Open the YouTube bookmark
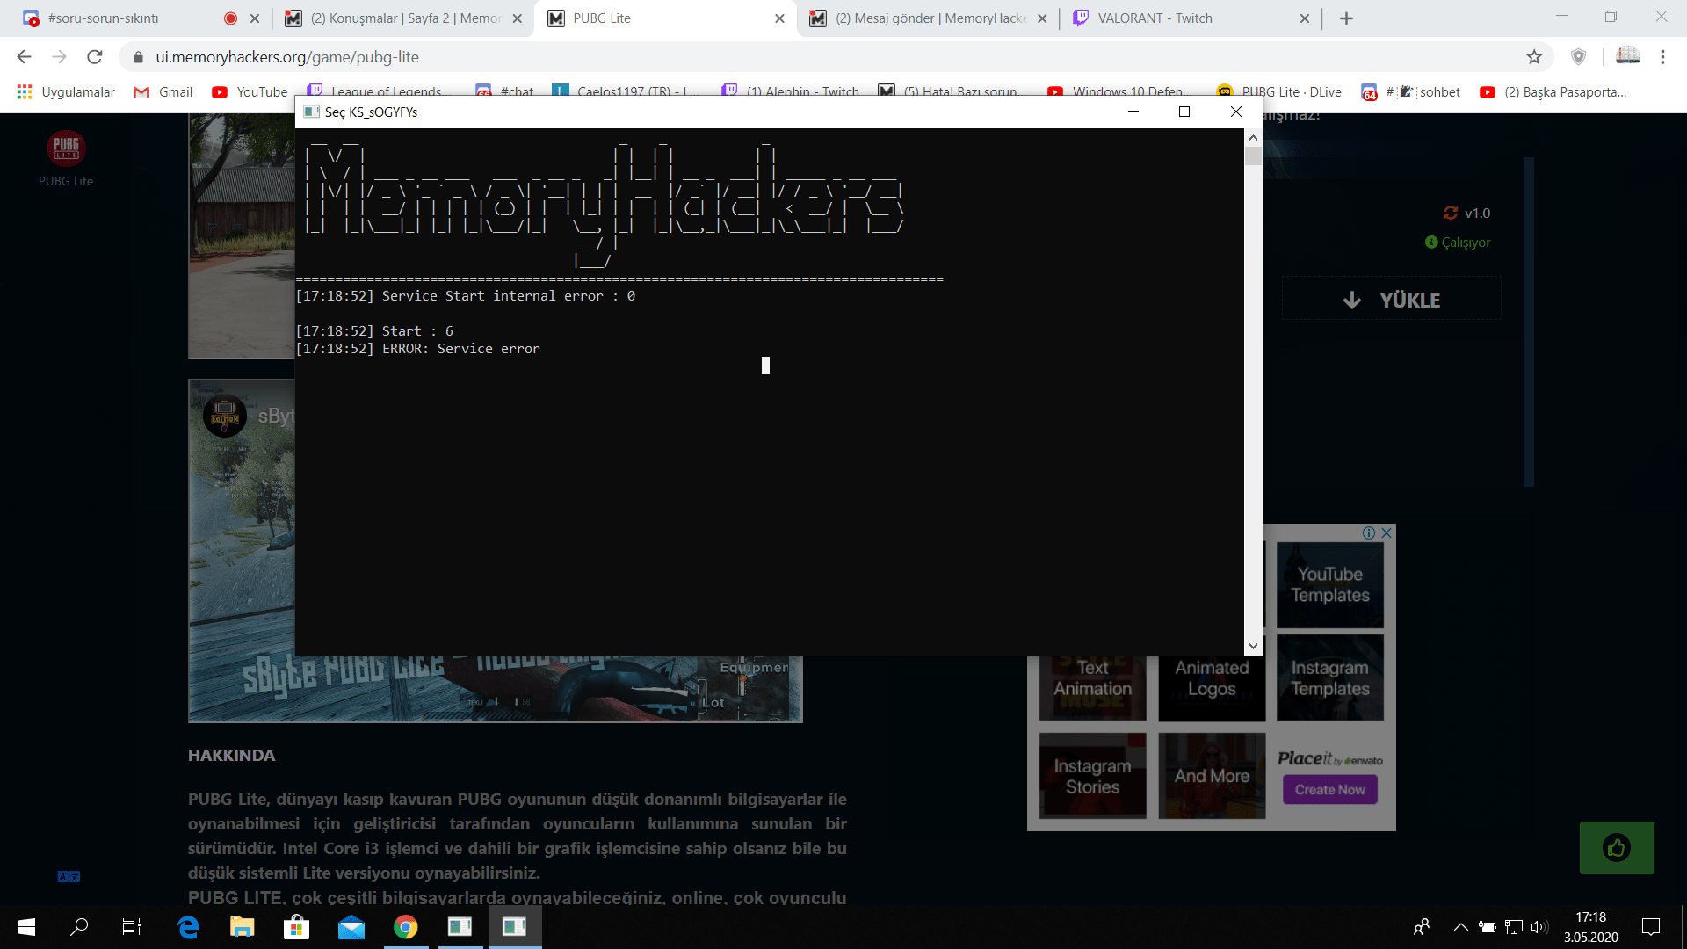This screenshot has height=949, width=1687. click(250, 92)
